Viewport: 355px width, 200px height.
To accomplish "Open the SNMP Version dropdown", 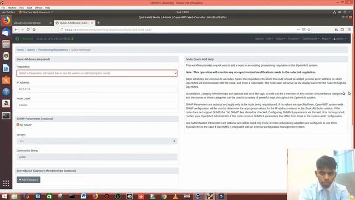I will 97,141.
